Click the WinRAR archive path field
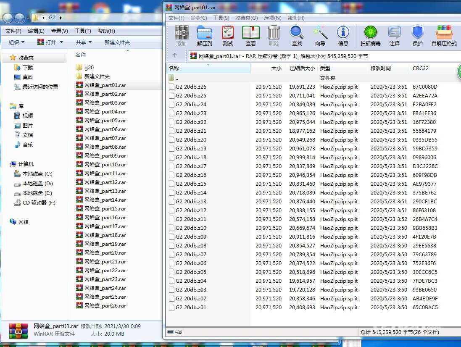 point(324,56)
